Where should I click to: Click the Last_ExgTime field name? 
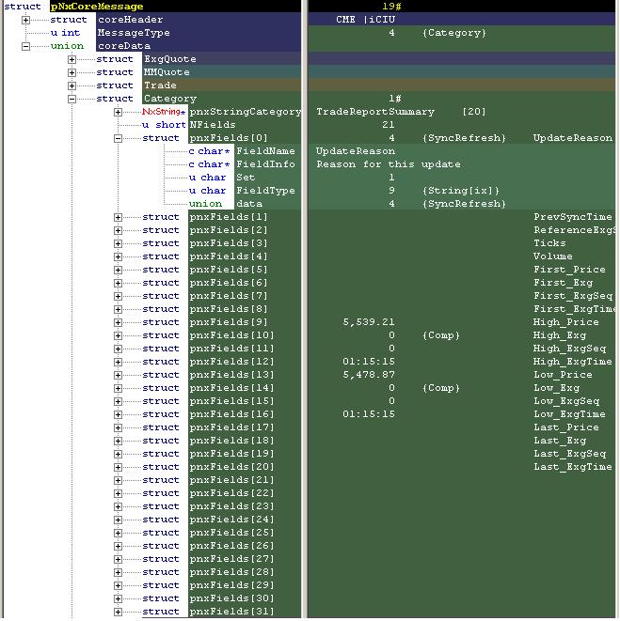point(573,467)
